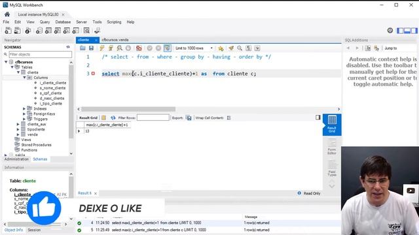419x235 pixels.
Task: Create new table toolbar icon
Action: [48, 31]
